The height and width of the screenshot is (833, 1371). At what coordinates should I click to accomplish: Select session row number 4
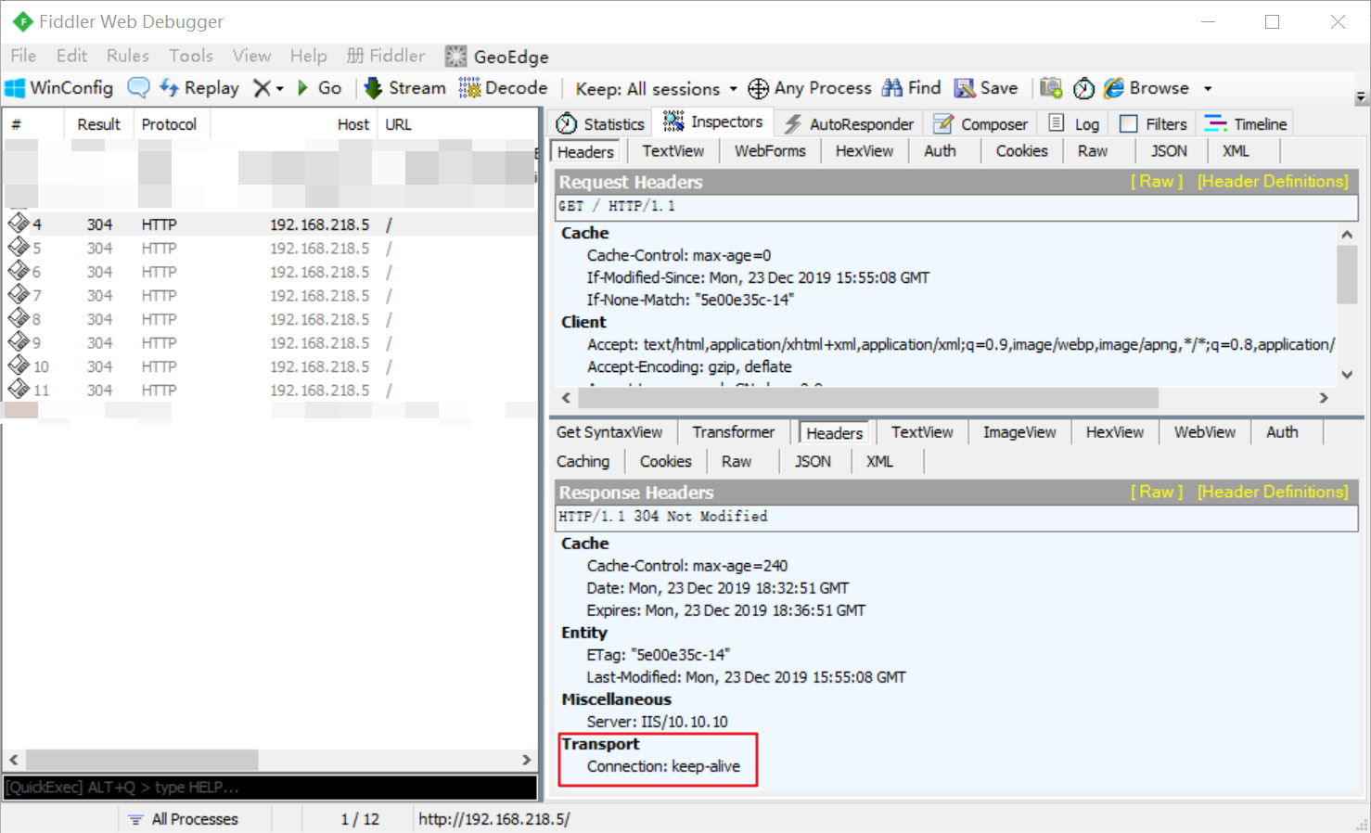coord(270,224)
